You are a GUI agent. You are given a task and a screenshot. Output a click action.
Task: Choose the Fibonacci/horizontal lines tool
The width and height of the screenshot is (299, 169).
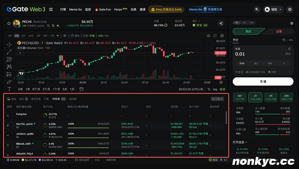tap(9, 59)
